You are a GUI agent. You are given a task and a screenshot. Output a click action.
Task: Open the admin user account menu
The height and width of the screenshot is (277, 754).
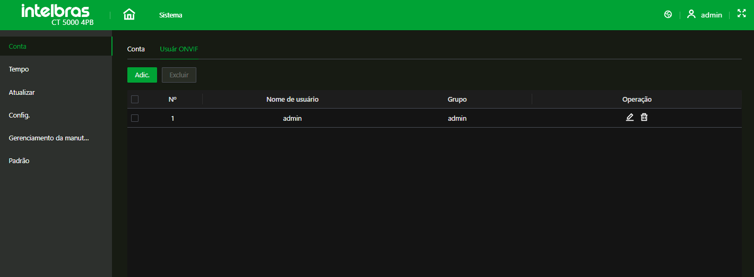pyautogui.click(x=705, y=15)
